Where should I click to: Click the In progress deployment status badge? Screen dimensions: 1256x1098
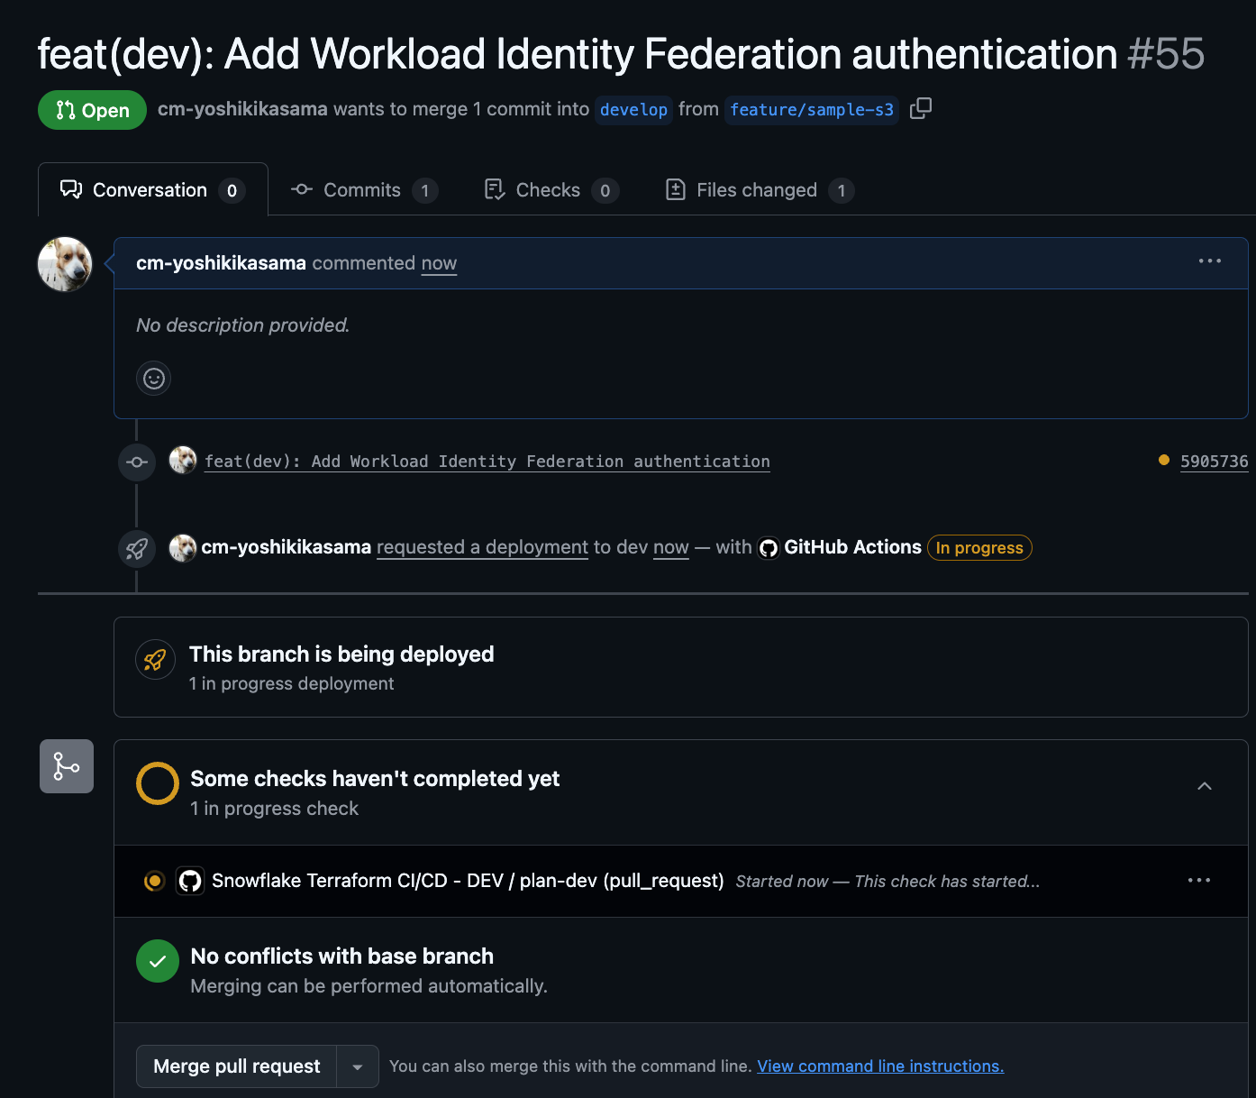point(979,548)
